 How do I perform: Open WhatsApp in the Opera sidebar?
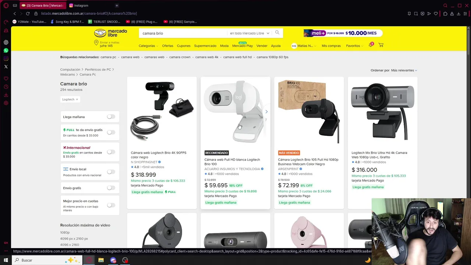[6, 50]
